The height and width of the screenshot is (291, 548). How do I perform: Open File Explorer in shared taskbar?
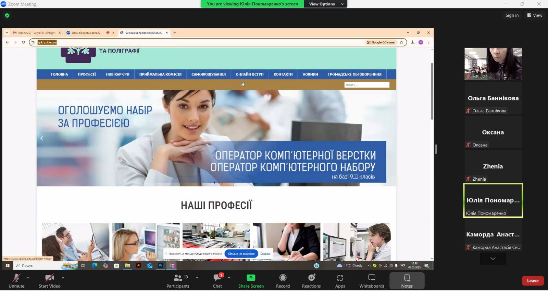(127, 265)
